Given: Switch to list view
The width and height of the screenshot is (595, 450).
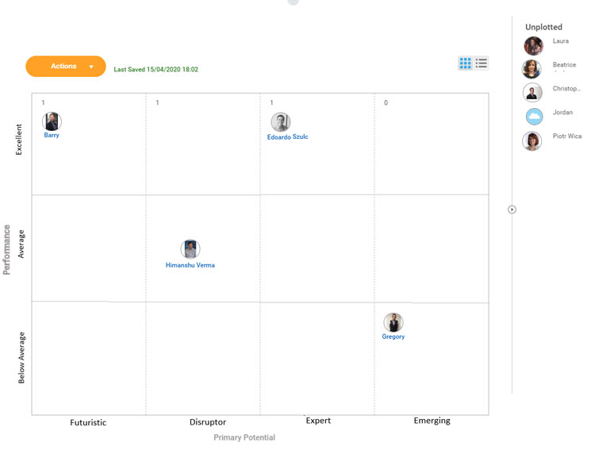Looking at the screenshot, I should pyautogui.click(x=482, y=63).
